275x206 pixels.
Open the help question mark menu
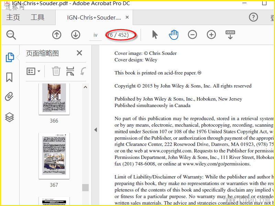click(253, 17)
